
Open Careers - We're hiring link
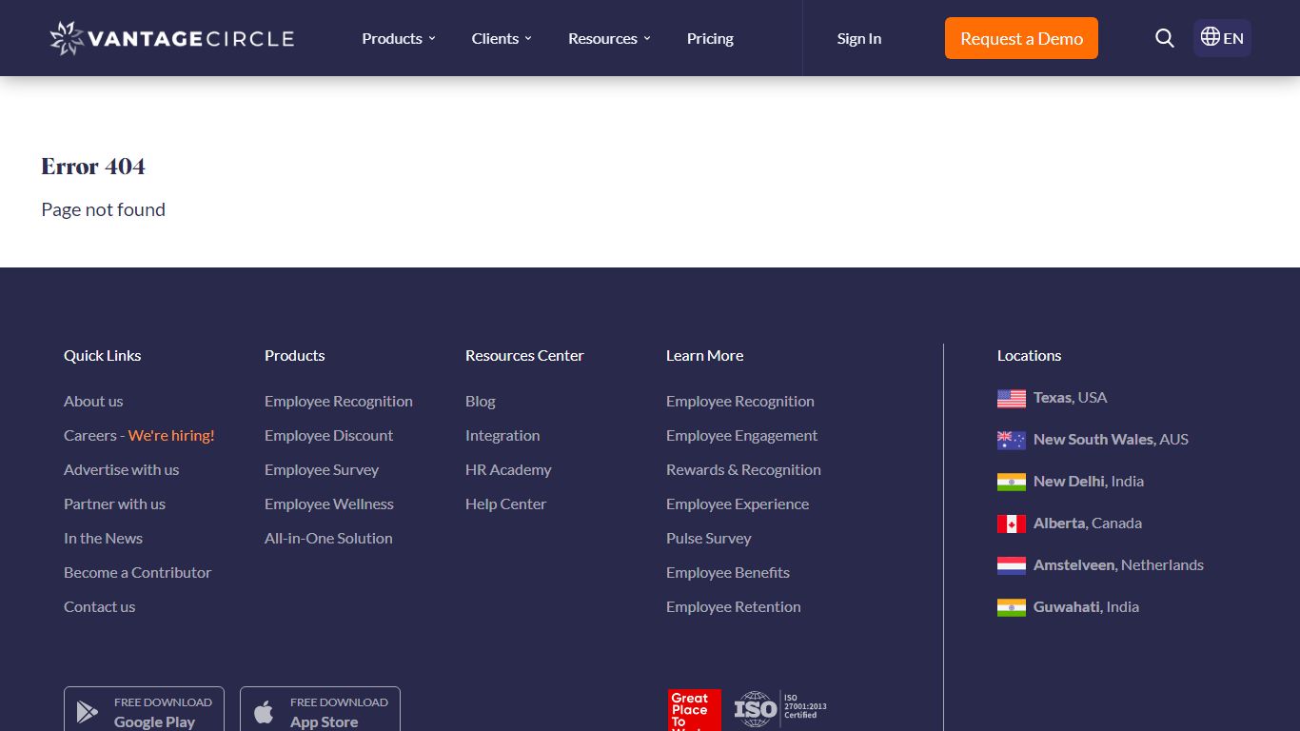pos(139,435)
